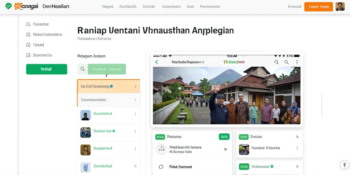Viewport: 350px width, 175px height.
Task: Click the Ensaeal link in top bar
Action: point(294,7)
